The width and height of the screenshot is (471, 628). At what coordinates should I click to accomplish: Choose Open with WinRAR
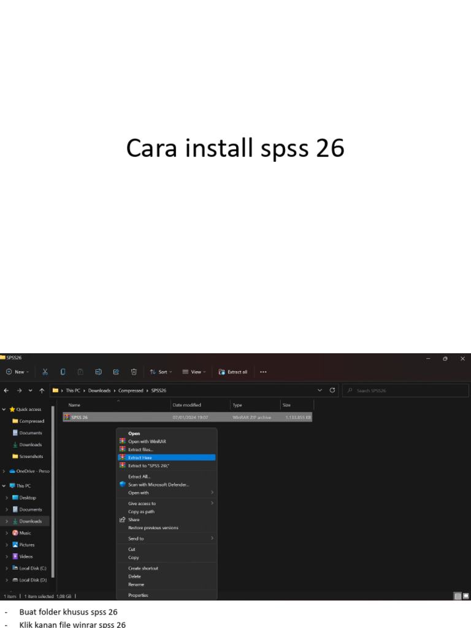point(167,442)
